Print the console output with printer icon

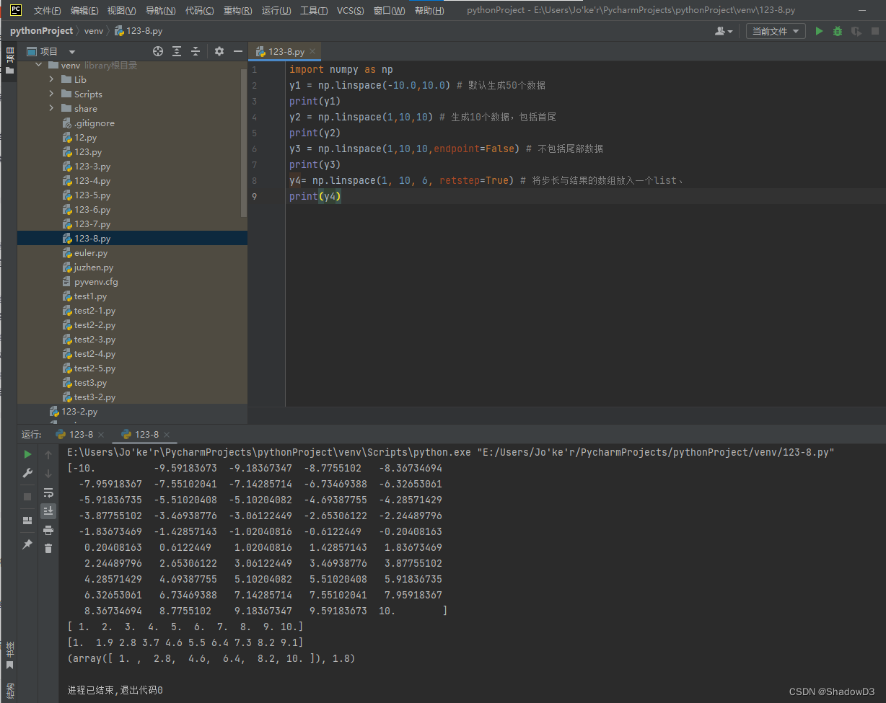coord(48,530)
